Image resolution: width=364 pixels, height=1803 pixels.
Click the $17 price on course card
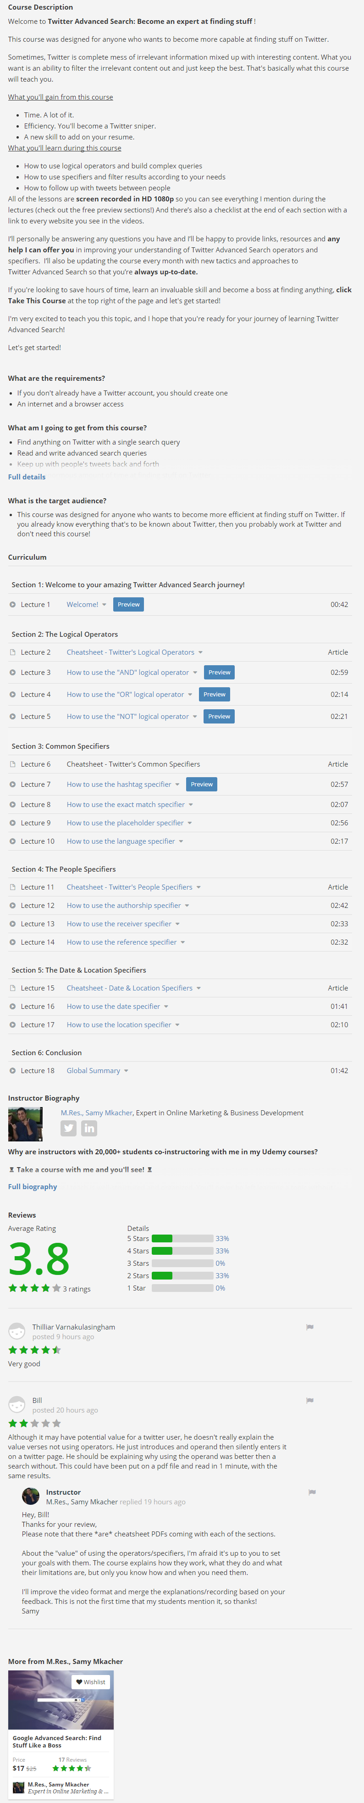point(18,1768)
